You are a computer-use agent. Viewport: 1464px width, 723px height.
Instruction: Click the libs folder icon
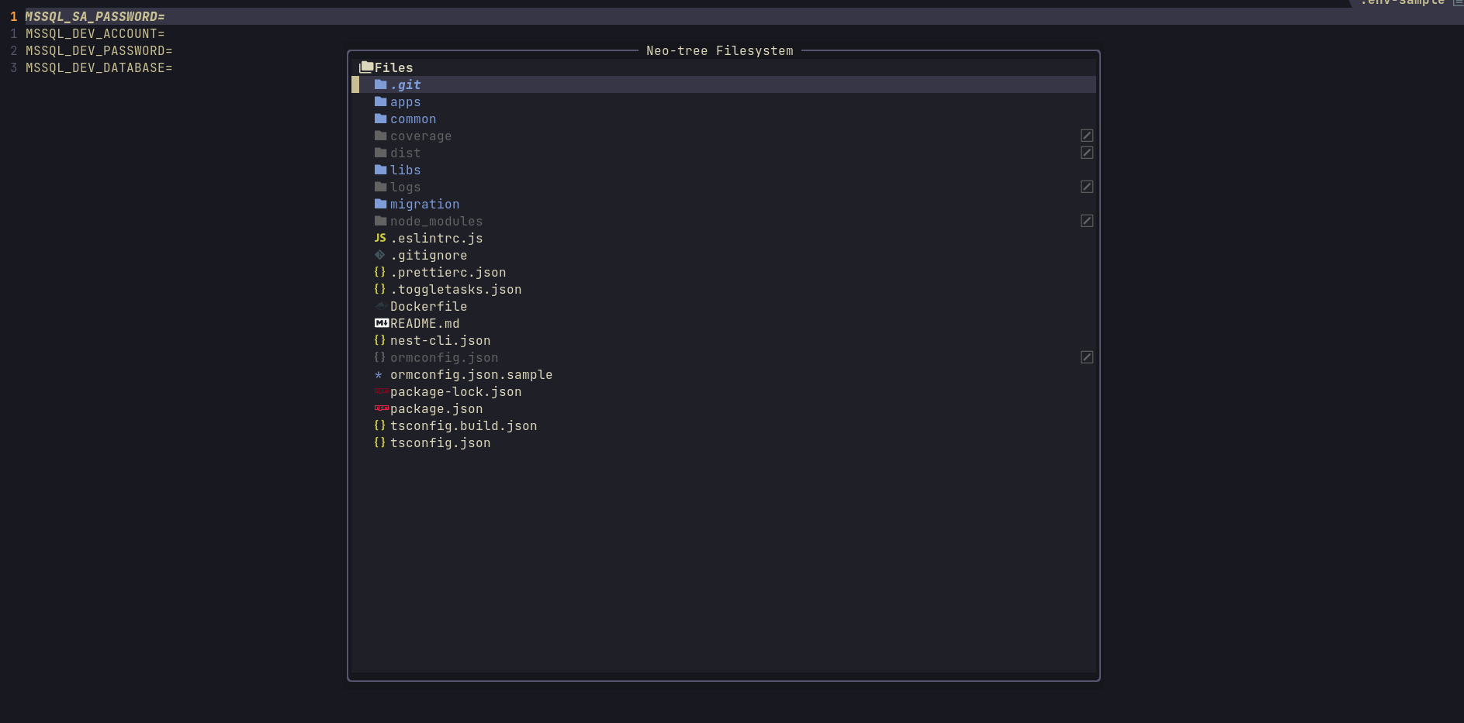click(x=380, y=170)
